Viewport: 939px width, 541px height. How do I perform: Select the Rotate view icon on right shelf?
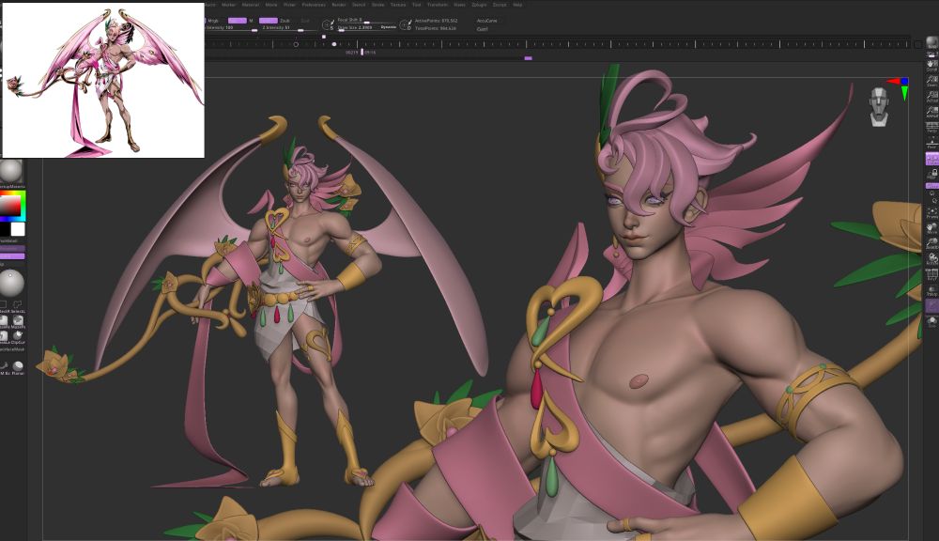click(931, 259)
